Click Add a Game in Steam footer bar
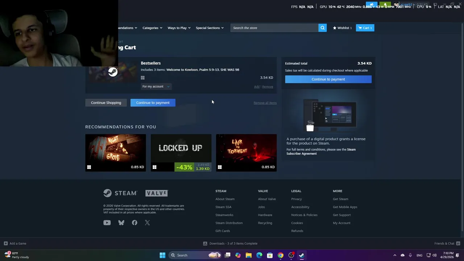464x261 pixels. [x=15, y=244]
